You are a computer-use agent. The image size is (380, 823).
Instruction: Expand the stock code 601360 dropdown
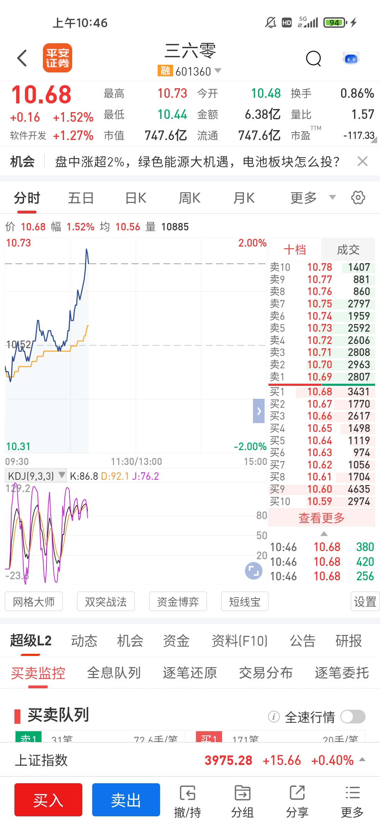[x=218, y=71]
